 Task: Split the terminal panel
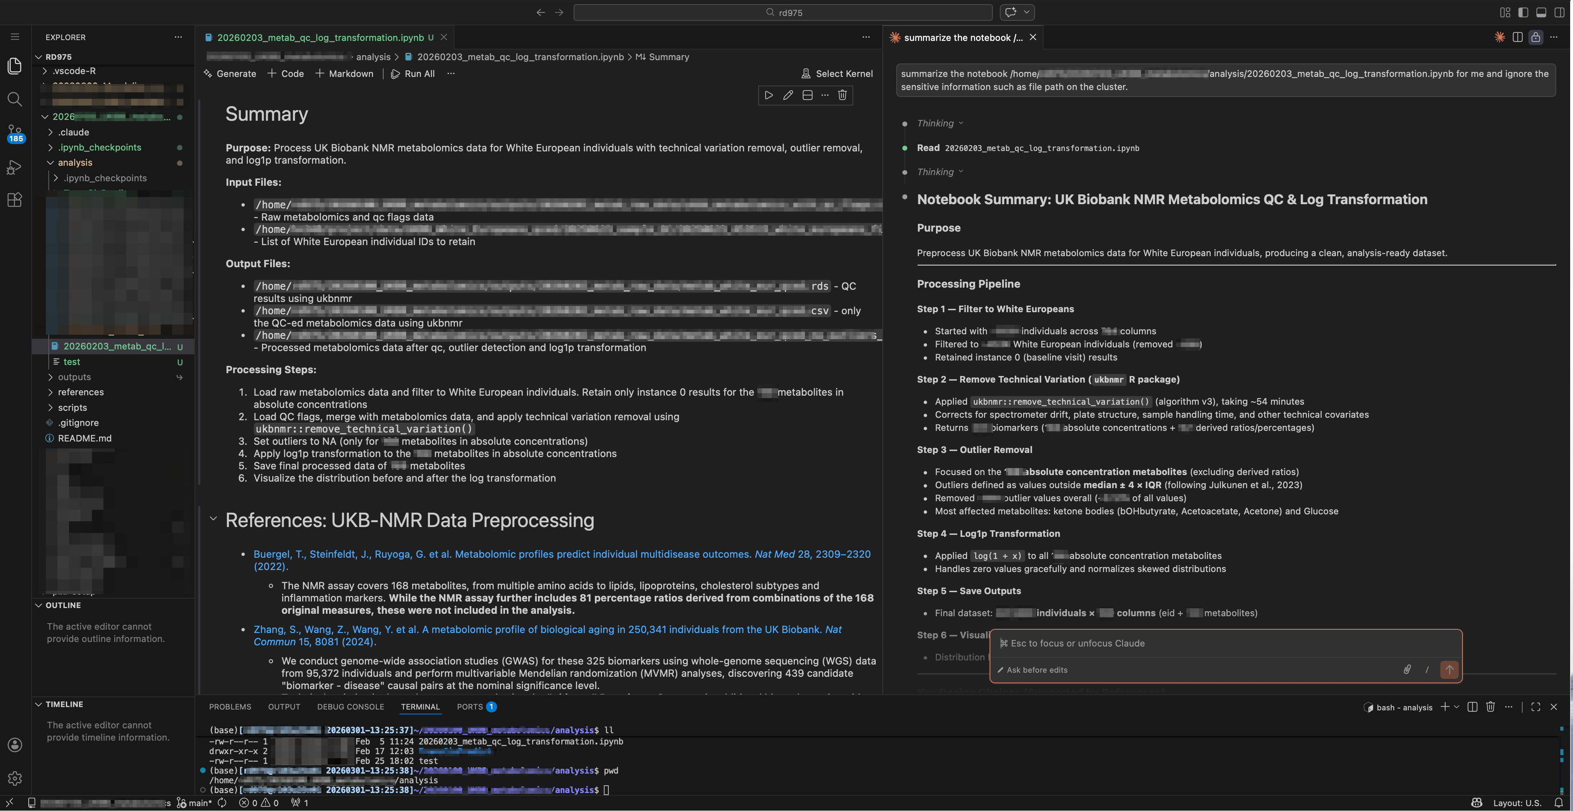click(x=1471, y=707)
